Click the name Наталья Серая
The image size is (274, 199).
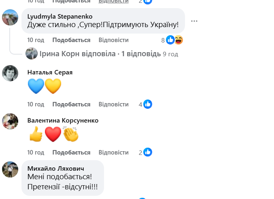click(x=50, y=72)
